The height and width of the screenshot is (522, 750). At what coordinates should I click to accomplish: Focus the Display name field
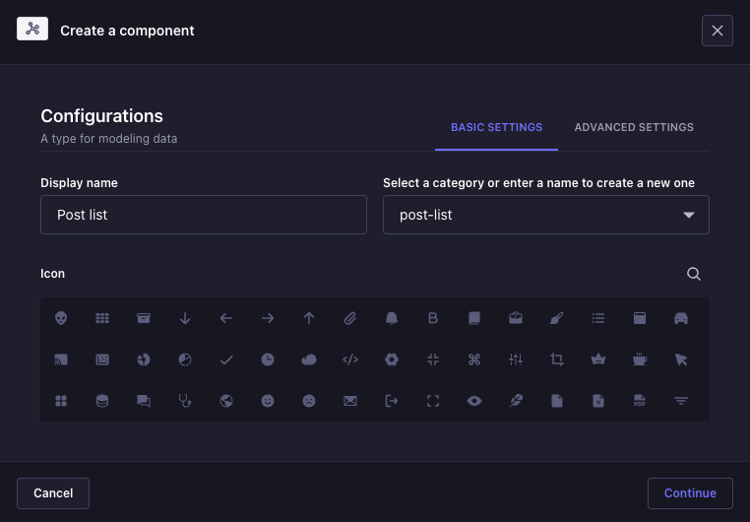pos(204,215)
